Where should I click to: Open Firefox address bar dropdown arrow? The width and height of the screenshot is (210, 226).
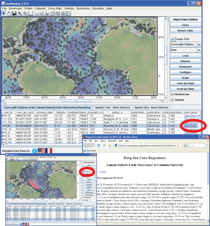[181, 146]
